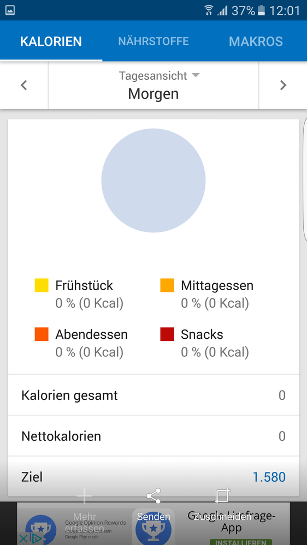Image resolution: width=307 pixels, height=545 pixels.
Task: Tap the dark red Snacks color swatch
Action: coord(167,334)
